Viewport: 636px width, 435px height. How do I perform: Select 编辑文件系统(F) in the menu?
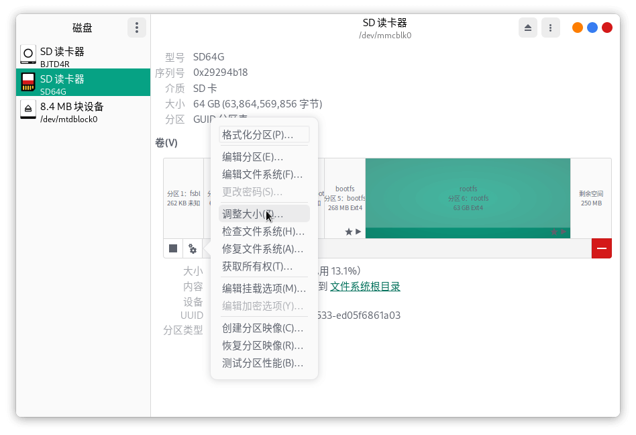(264, 175)
